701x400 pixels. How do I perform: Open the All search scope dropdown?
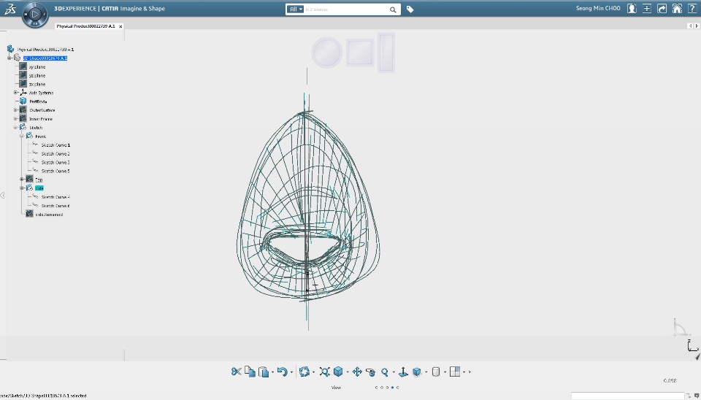click(295, 9)
